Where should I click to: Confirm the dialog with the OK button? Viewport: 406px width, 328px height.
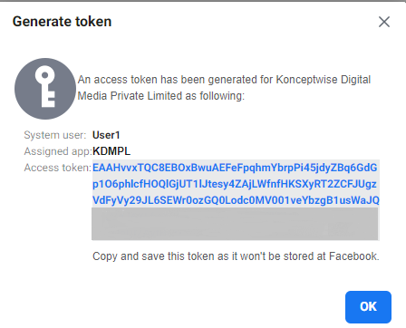pos(368,307)
